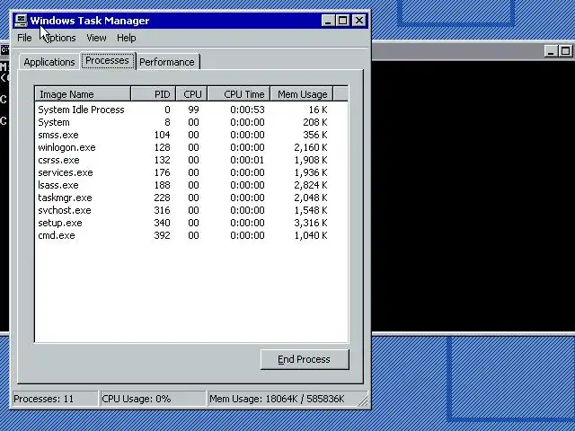575x431 pixels.
Task: Select the Processes tab
Action: coord(108,60)
